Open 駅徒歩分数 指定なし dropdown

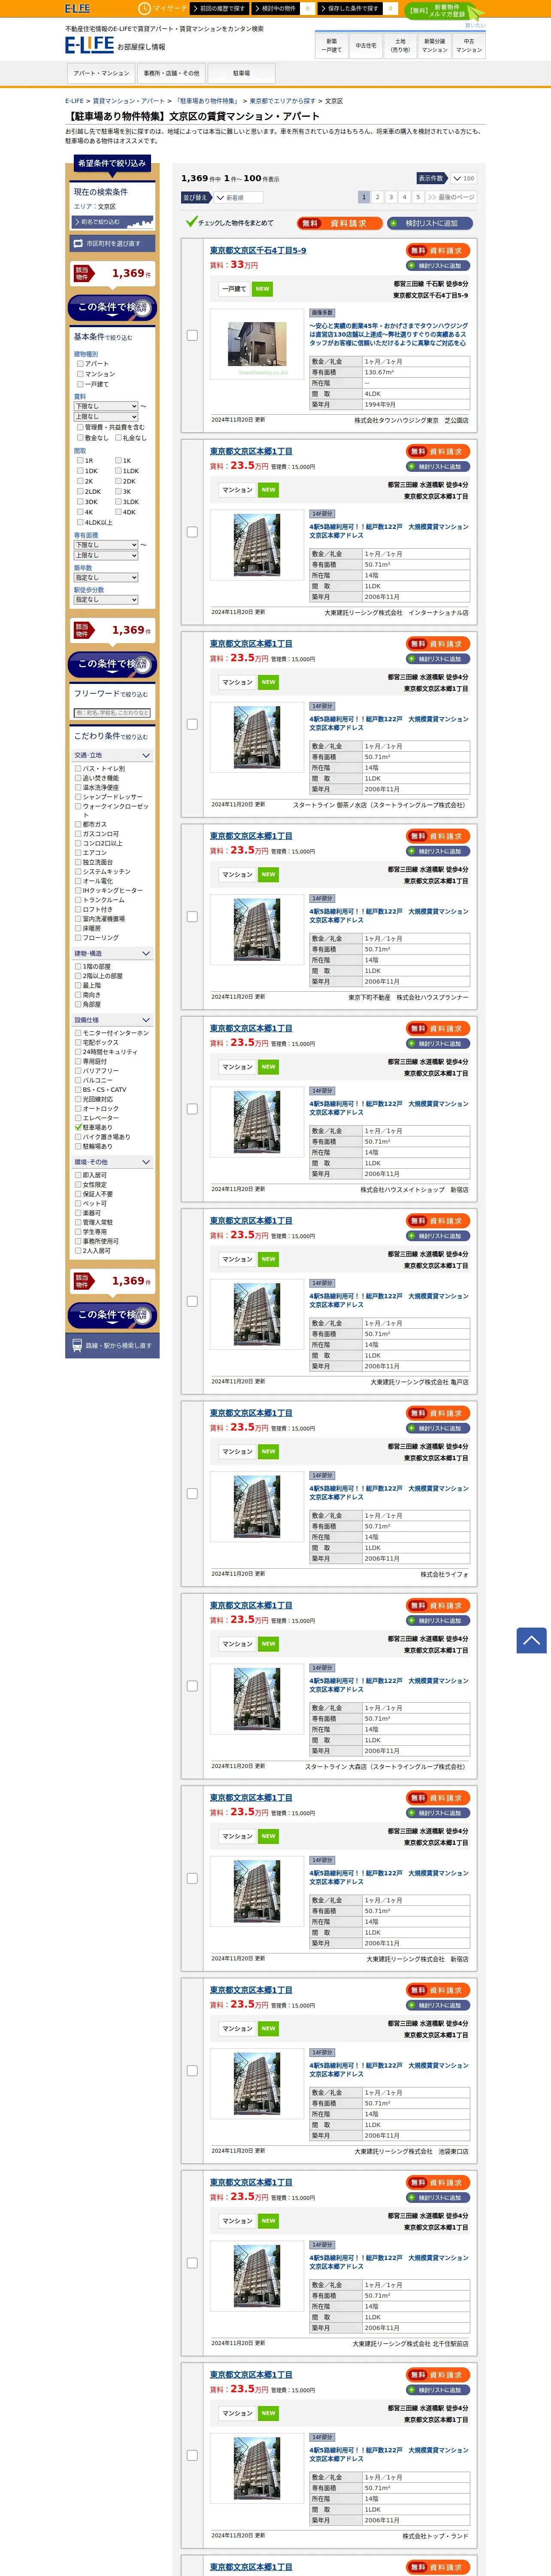click(x=106, y=600)
